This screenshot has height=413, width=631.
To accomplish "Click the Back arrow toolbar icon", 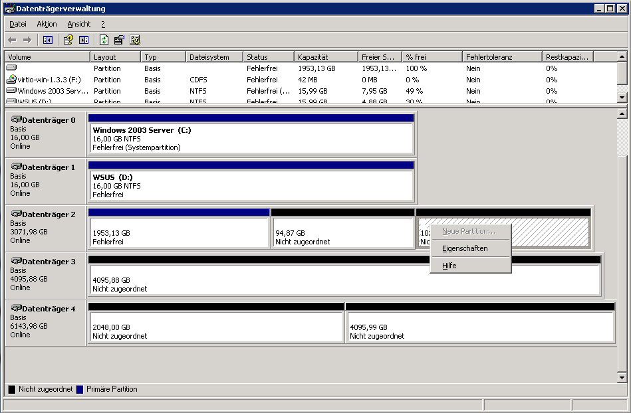I will [x=12, y=40].
